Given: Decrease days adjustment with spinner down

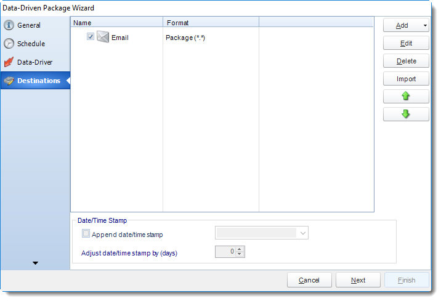Looking at the screenshot, I should [x=240, y=254].
